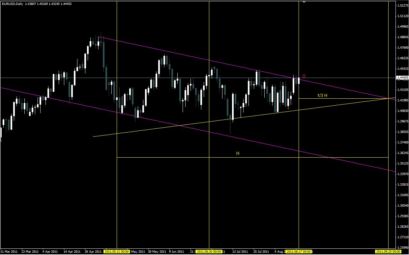Click the 11 Mar 2011 time label
Screen dimensions: 409x255
[9, 252]
